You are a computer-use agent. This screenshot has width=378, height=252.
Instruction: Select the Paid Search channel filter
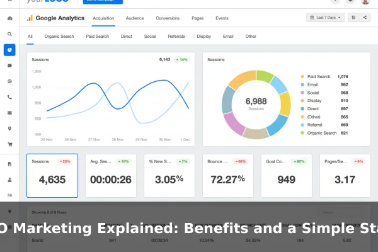point(98,37)
